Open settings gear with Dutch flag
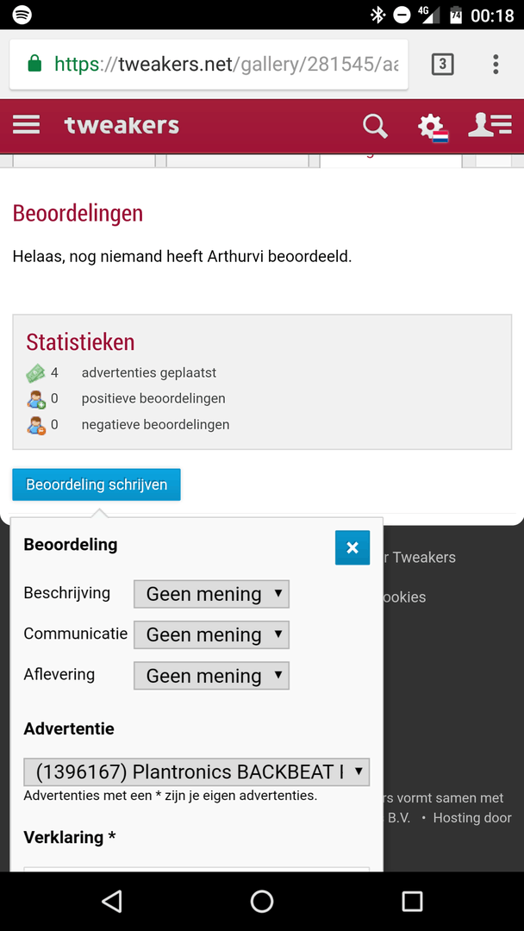This screenshot has height=931, width=524. click(x=431, y=128)
